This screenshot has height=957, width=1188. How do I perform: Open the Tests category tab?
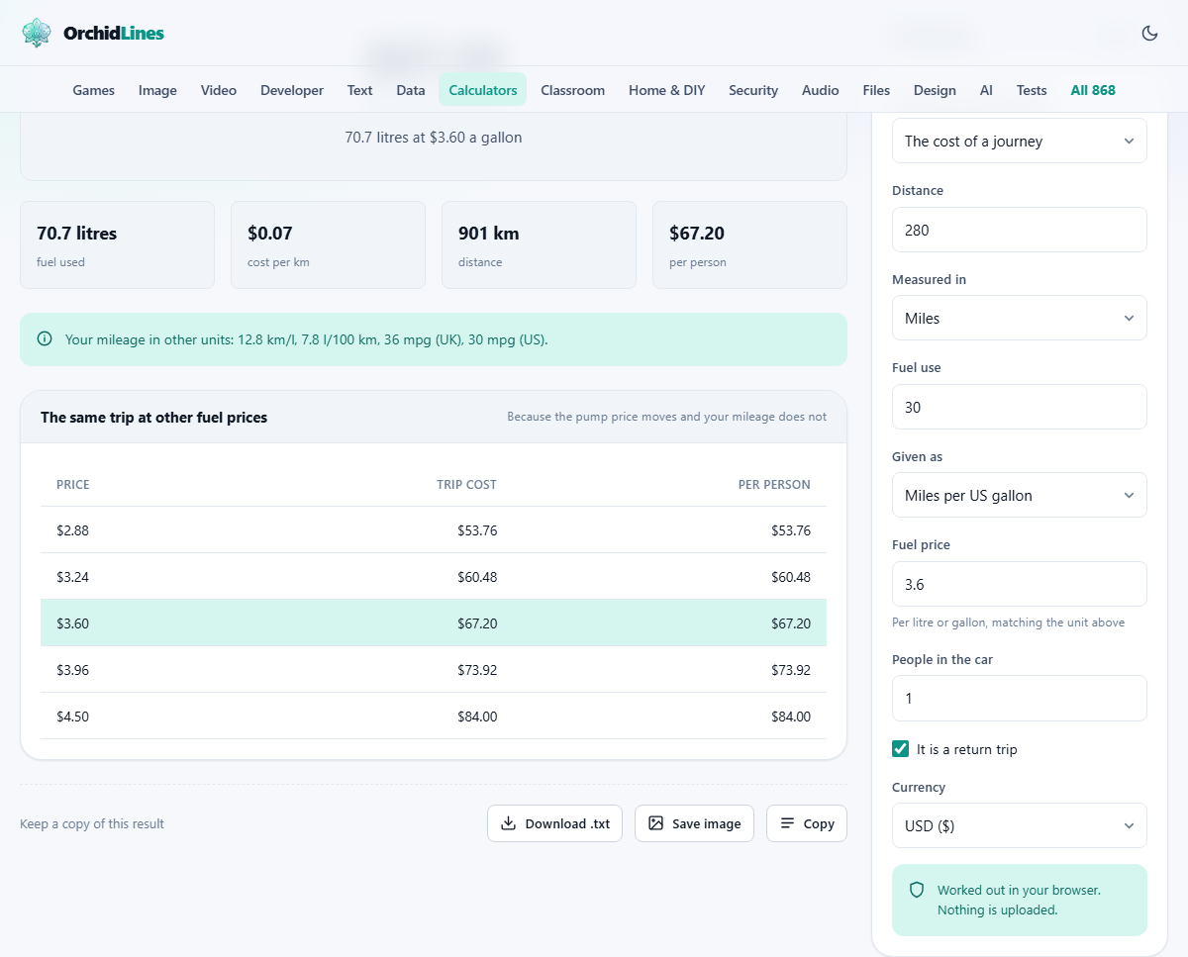(x=1032, y=90)
